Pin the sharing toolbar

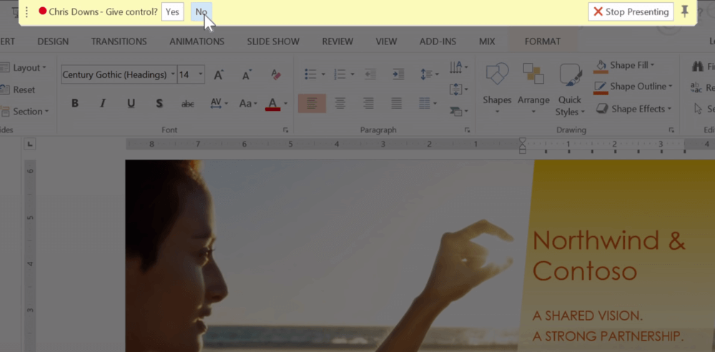pos(685,11)
